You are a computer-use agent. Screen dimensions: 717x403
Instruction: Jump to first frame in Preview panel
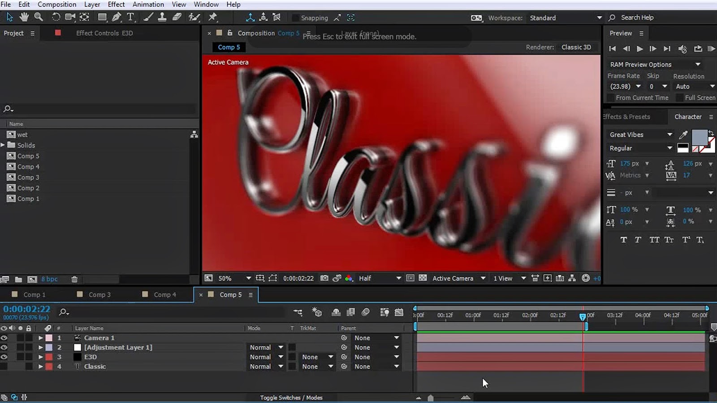tap(612, 48)
